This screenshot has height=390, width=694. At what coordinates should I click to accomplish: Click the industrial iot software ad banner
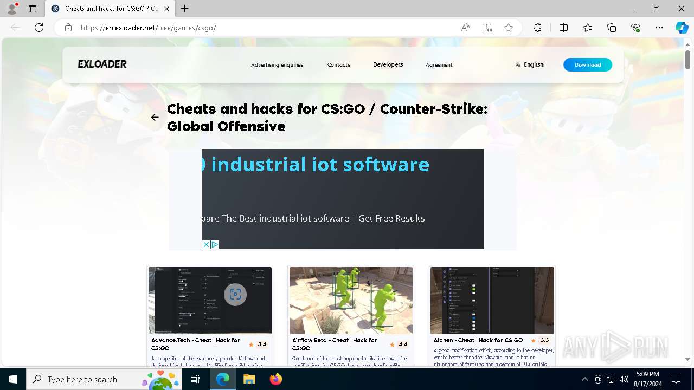343,199
